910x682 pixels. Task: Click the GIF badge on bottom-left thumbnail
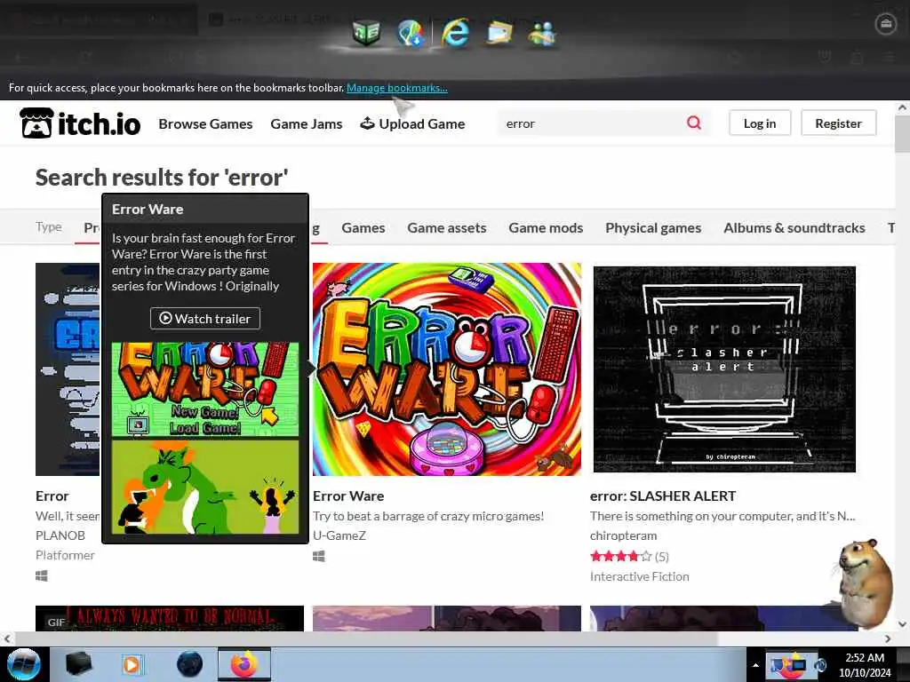pos(56,623)
